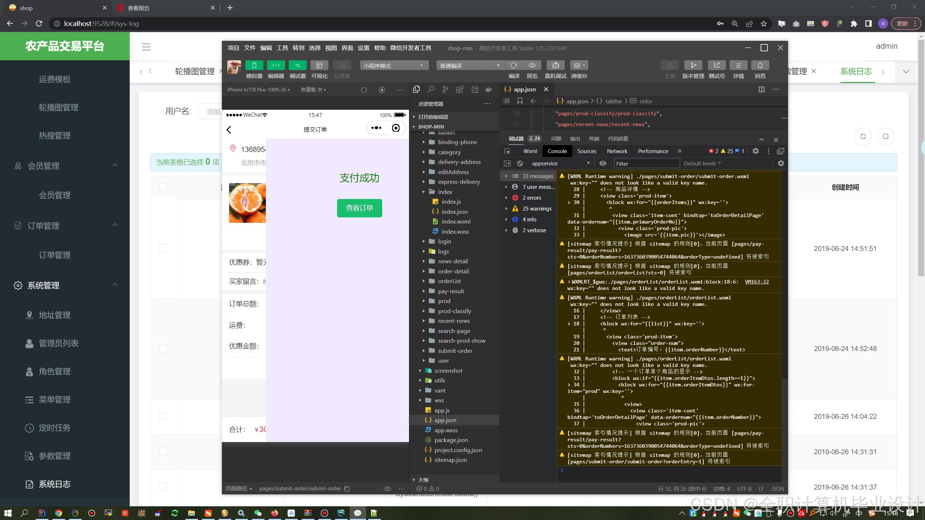Clear the console with the ban icon
This screenshot has height=520, width=925.
[x=520, y=163]
